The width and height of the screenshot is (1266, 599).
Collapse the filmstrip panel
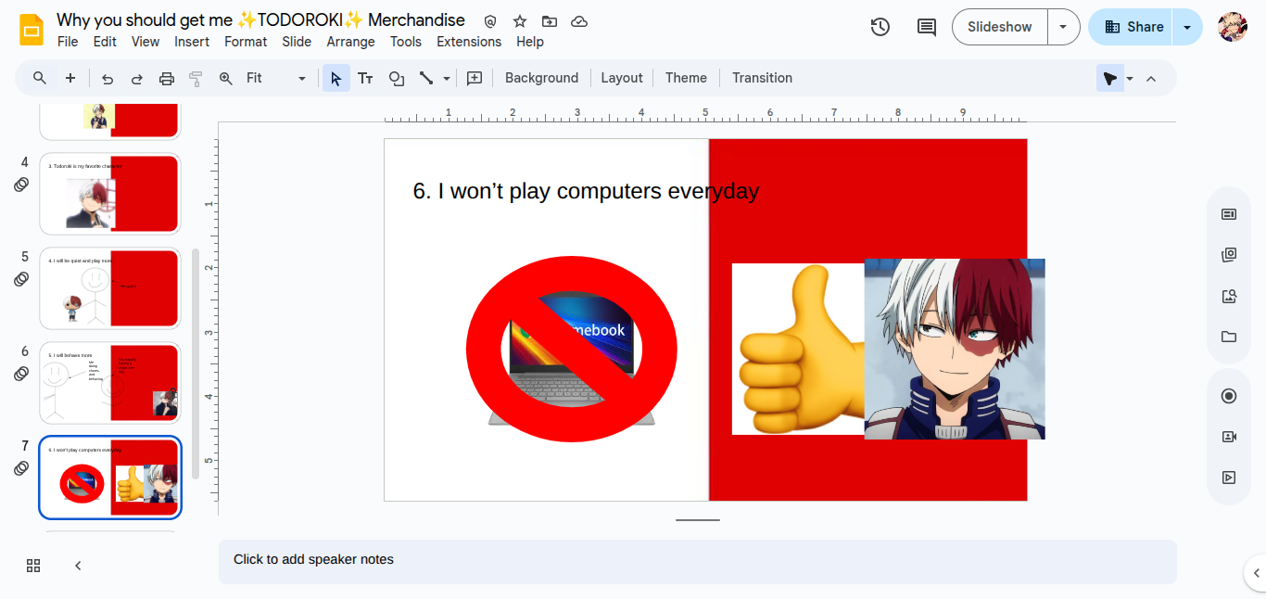coord(78,566)
